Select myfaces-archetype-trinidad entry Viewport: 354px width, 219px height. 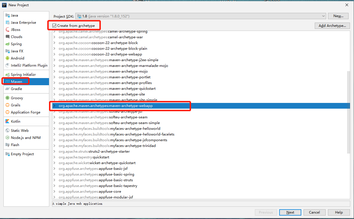pyautogui.click(x=107, y=146)
